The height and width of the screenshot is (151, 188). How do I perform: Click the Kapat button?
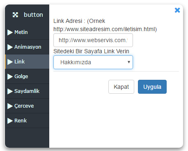(x=121, y=87)
